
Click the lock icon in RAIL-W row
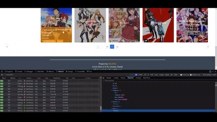point(24,92)
